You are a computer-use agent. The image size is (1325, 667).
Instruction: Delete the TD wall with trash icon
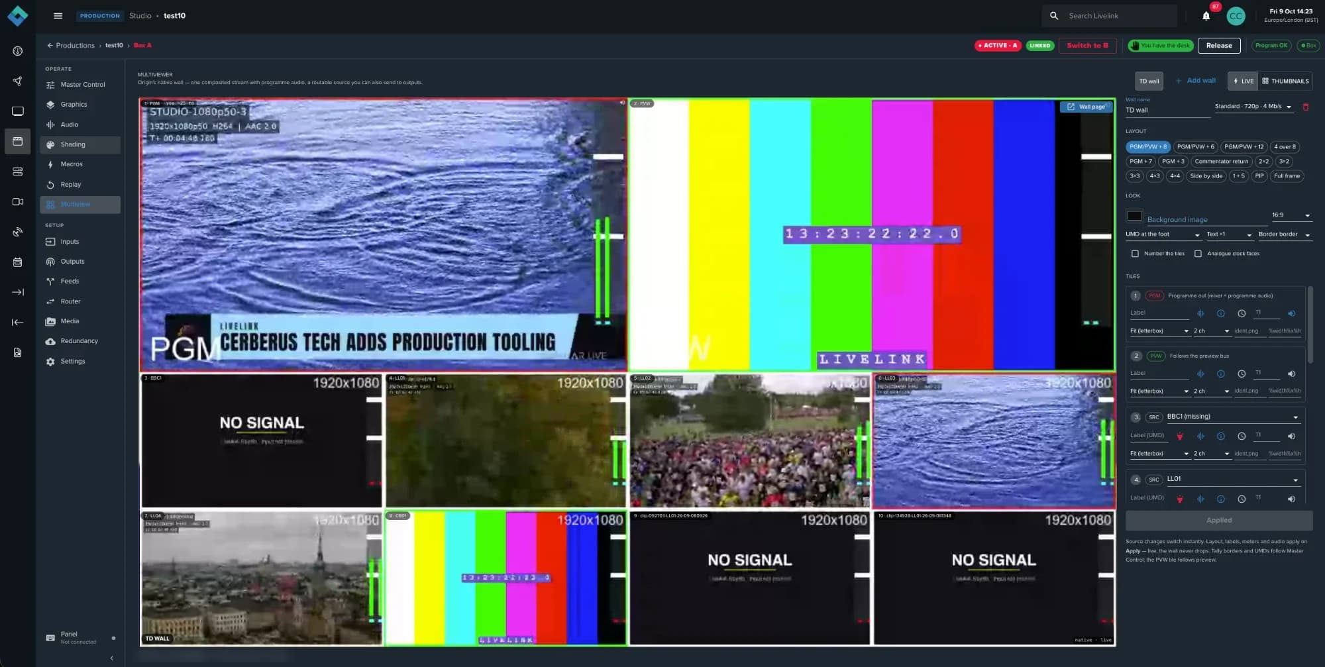click(1305, 107)
